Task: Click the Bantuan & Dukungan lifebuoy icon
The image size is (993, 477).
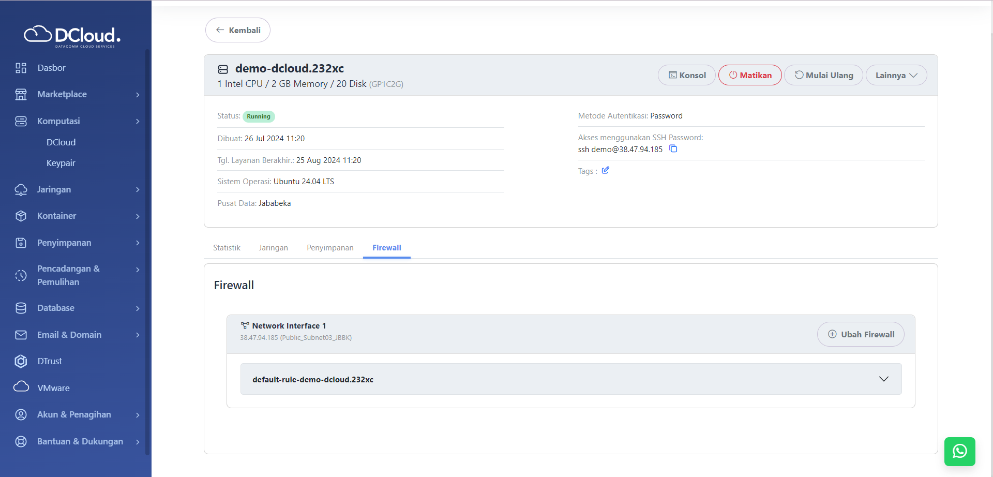Action: (21, 441)
